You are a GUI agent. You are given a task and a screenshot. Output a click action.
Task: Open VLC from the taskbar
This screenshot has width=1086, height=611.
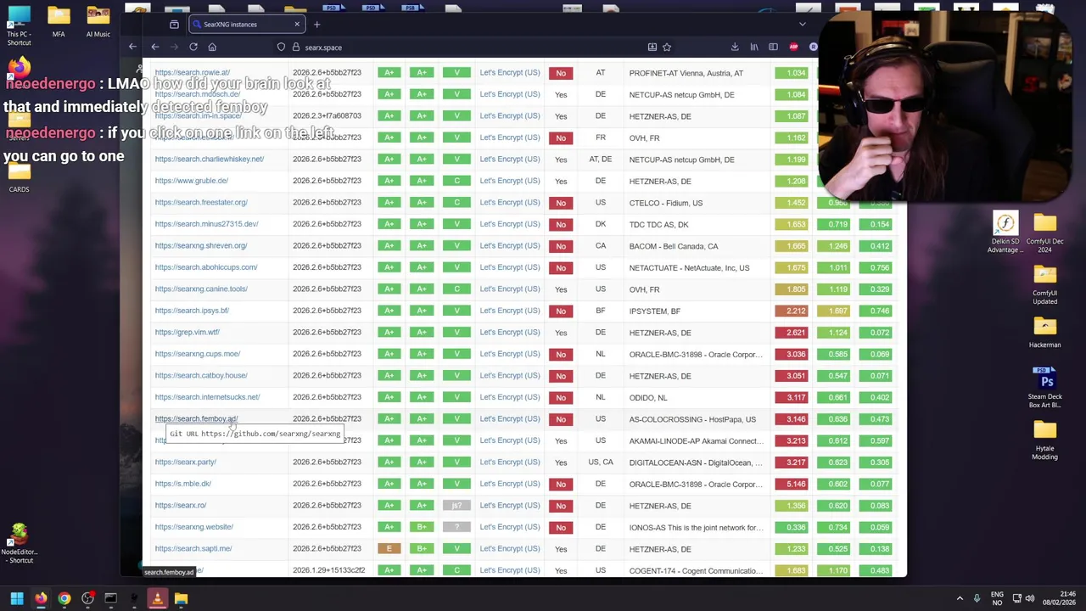(x=157, y=599)
